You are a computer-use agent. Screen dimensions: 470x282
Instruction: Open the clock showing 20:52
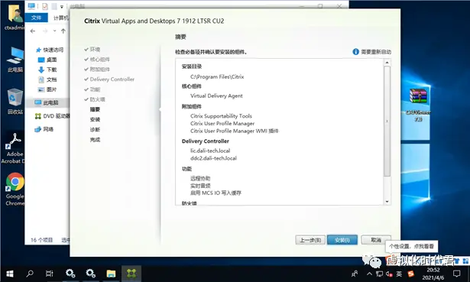pos(433,274)
